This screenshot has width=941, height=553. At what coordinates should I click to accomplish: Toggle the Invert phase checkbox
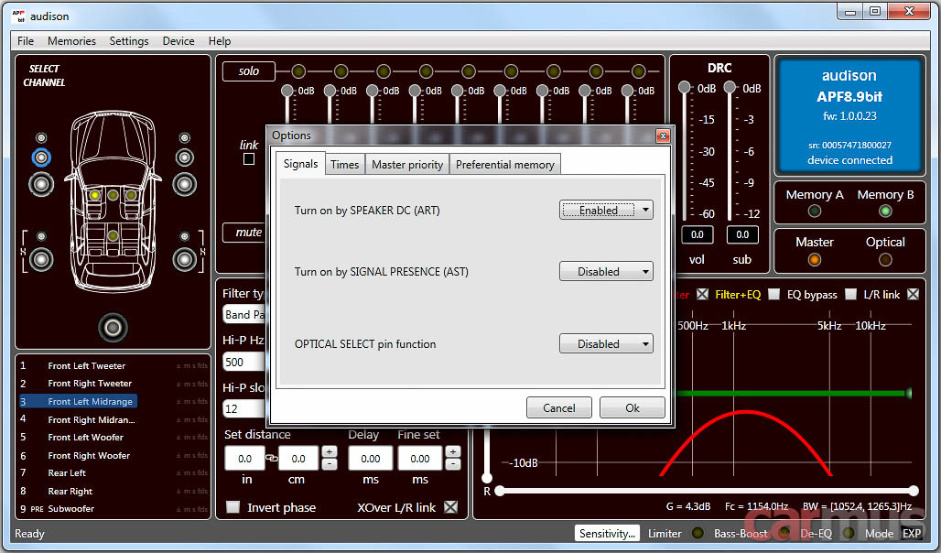[233, 507]
